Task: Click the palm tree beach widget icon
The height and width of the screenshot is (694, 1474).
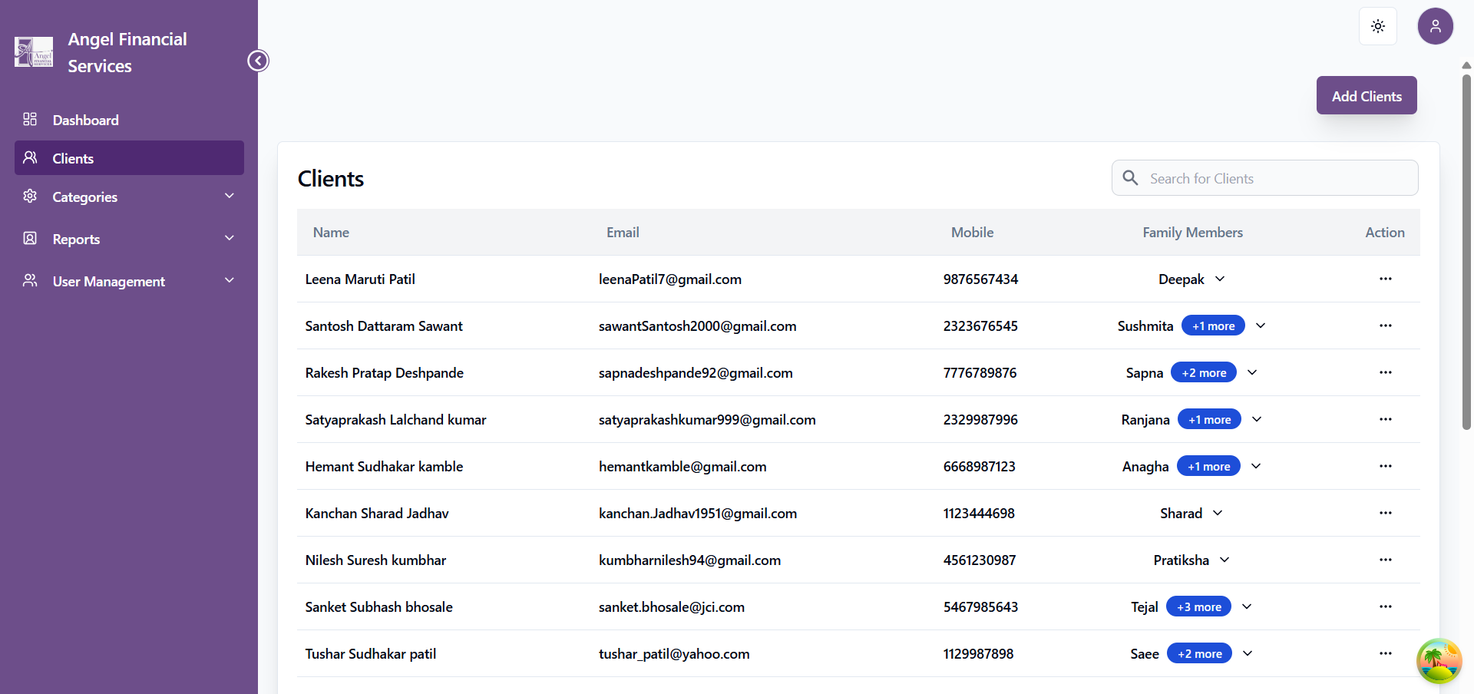Action: 1439,660
